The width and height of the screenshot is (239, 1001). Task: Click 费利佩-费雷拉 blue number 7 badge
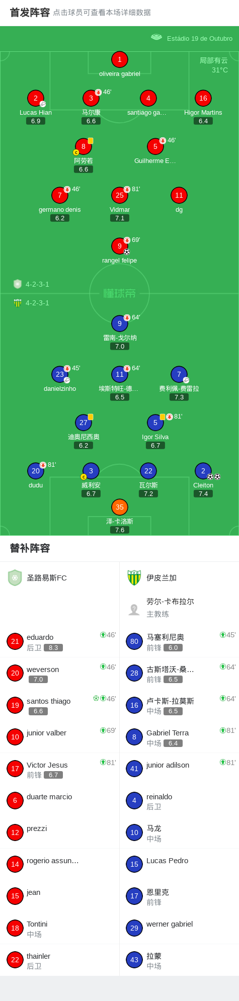[x=179, y=374]
